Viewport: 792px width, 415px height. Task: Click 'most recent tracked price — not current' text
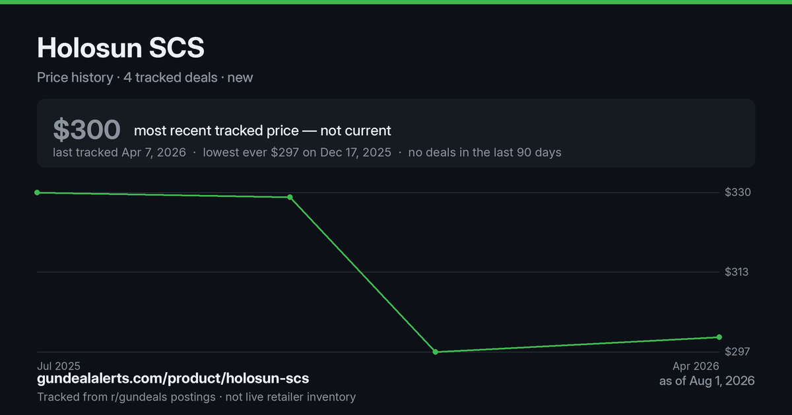[x=263, y=130]
